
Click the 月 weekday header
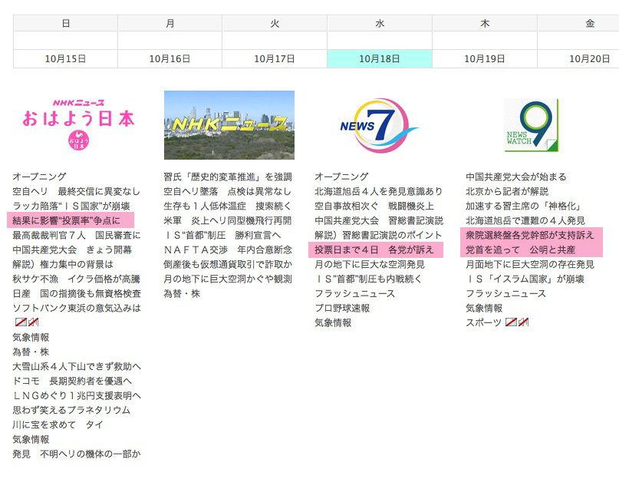tap(170, 23)
